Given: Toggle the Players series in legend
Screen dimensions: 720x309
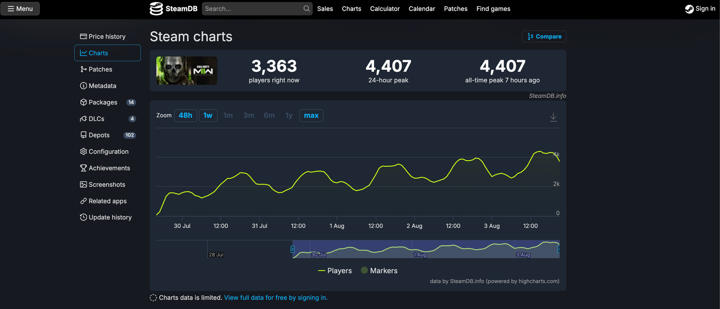Looking at the screenshot, I should pos(335,271).
